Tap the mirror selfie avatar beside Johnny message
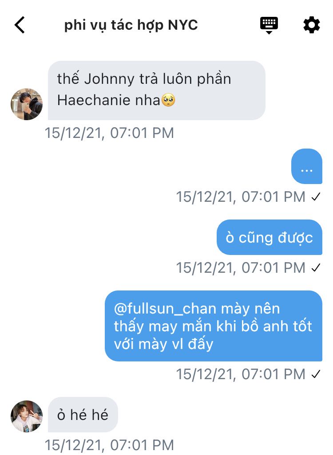This screenshot has height=455, width=333. [27, 104]
